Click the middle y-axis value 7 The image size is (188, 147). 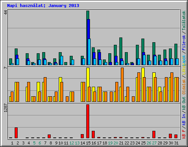pos(6,68)
